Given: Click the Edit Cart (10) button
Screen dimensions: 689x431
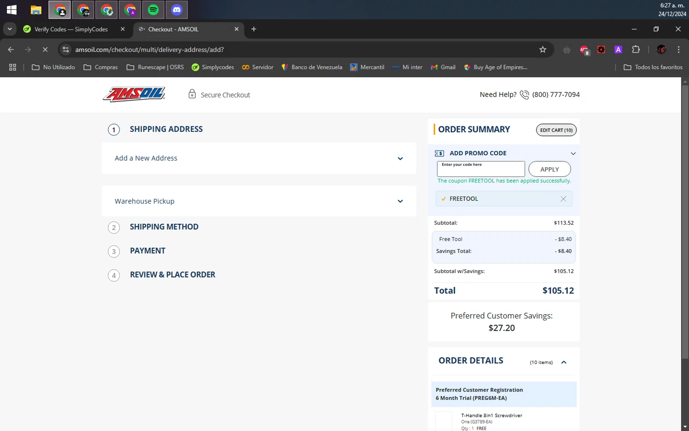Looking at the screenshot, I should coord(556,130).
